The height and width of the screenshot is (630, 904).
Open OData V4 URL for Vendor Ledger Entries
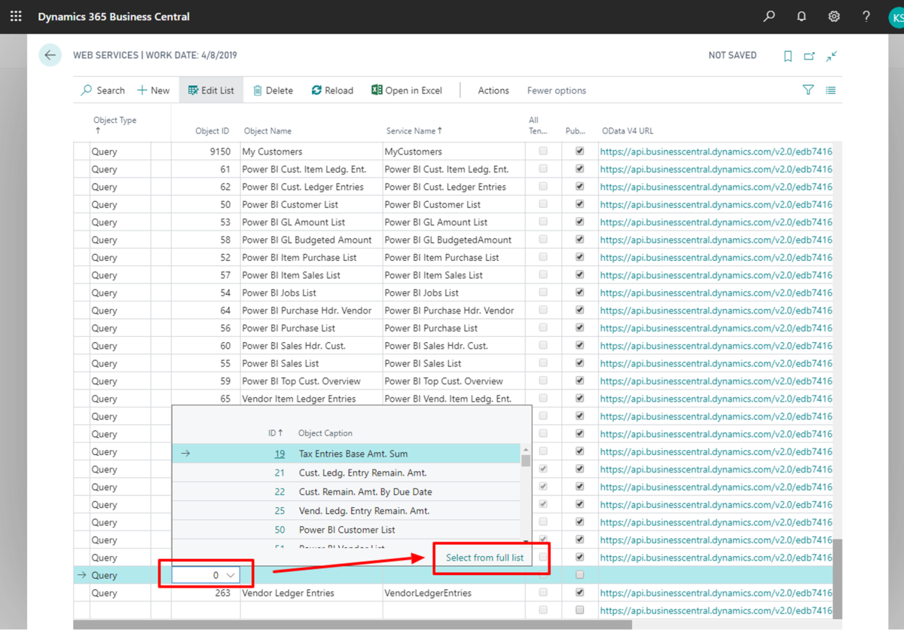coord(716,593)
